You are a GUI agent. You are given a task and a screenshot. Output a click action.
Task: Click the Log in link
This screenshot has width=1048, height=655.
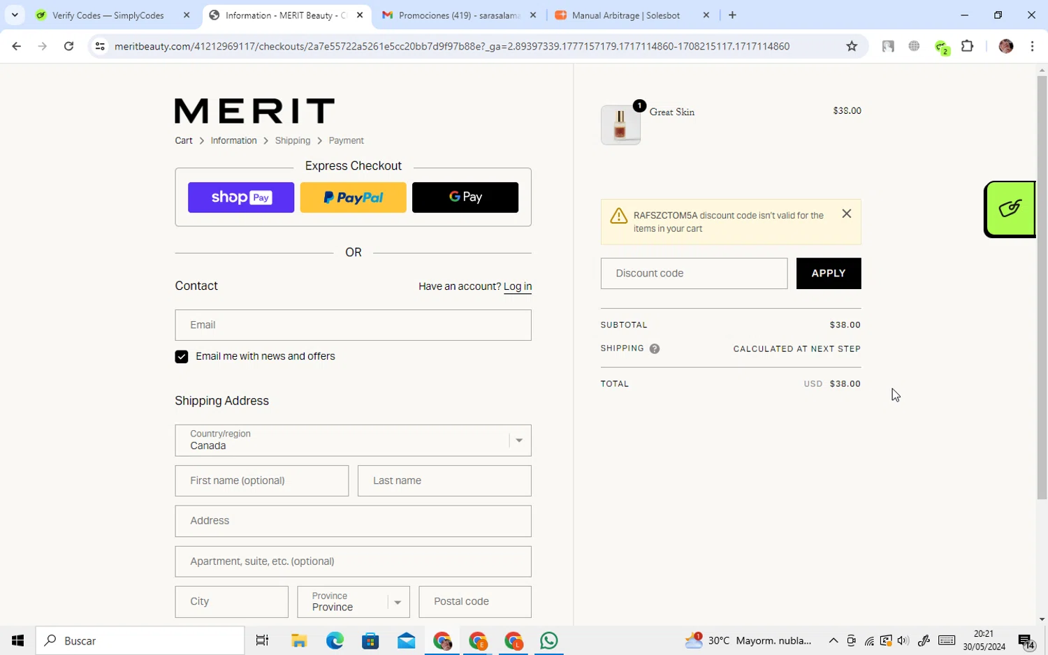pos(518,286)
